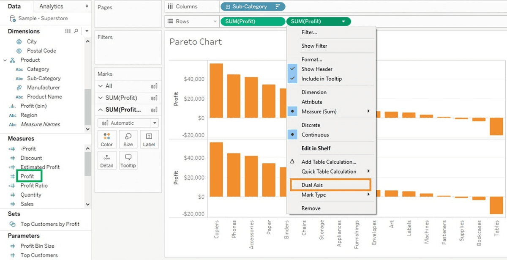Click the orange Copiers bar in top chart

pyautogui.click(x=216, y=90)
